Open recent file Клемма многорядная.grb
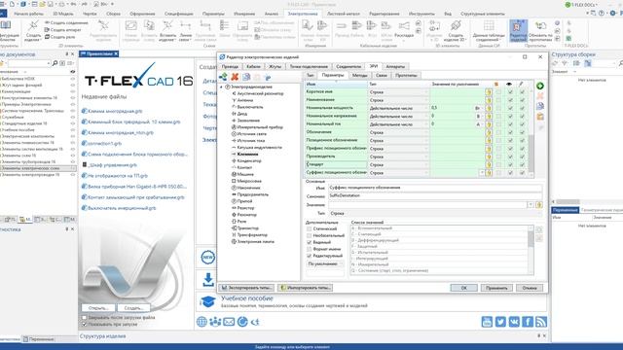623x350 pixels. pos(115,112)
